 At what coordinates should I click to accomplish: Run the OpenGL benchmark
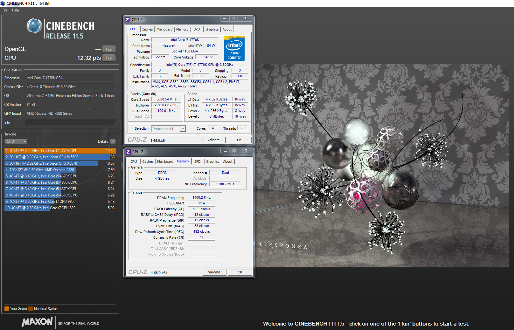(109, 49)
